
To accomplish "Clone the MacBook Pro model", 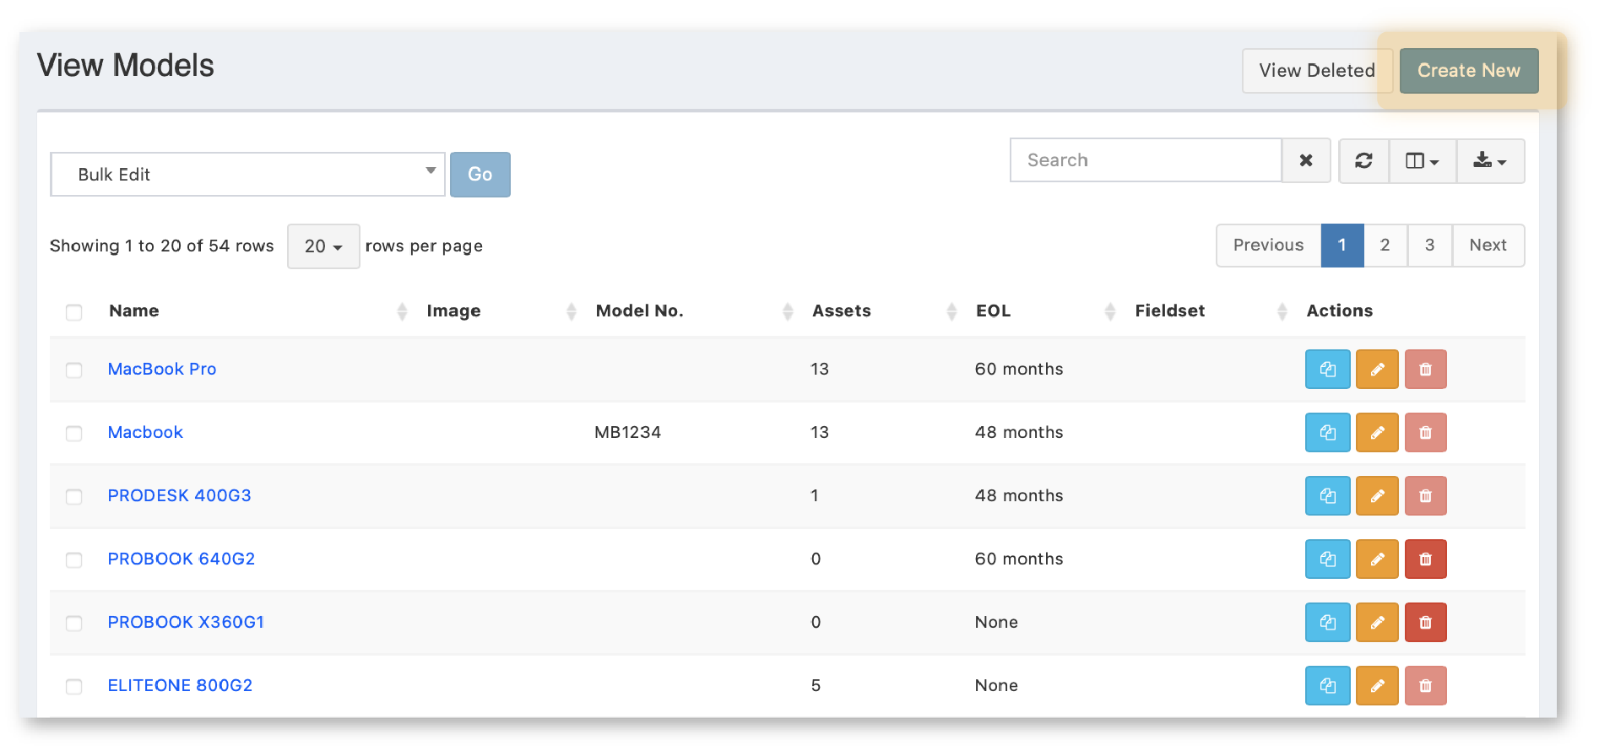I will pos(1327,370).
